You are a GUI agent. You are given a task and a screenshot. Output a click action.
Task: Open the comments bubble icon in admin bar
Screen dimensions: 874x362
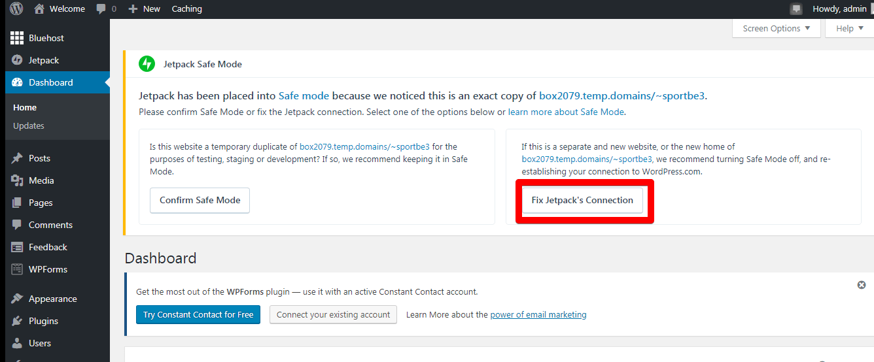pos(101,9)
